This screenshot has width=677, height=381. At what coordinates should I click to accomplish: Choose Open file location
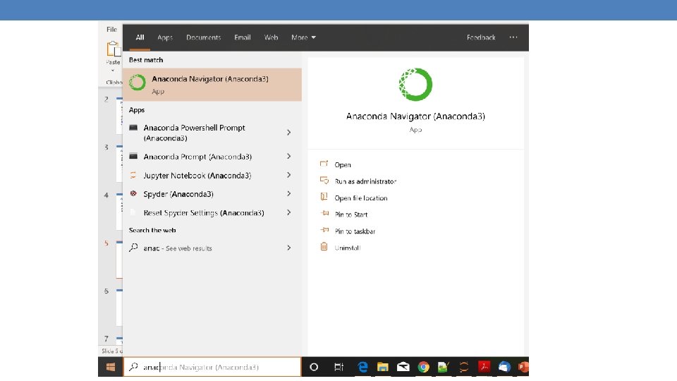coord(361,198)
